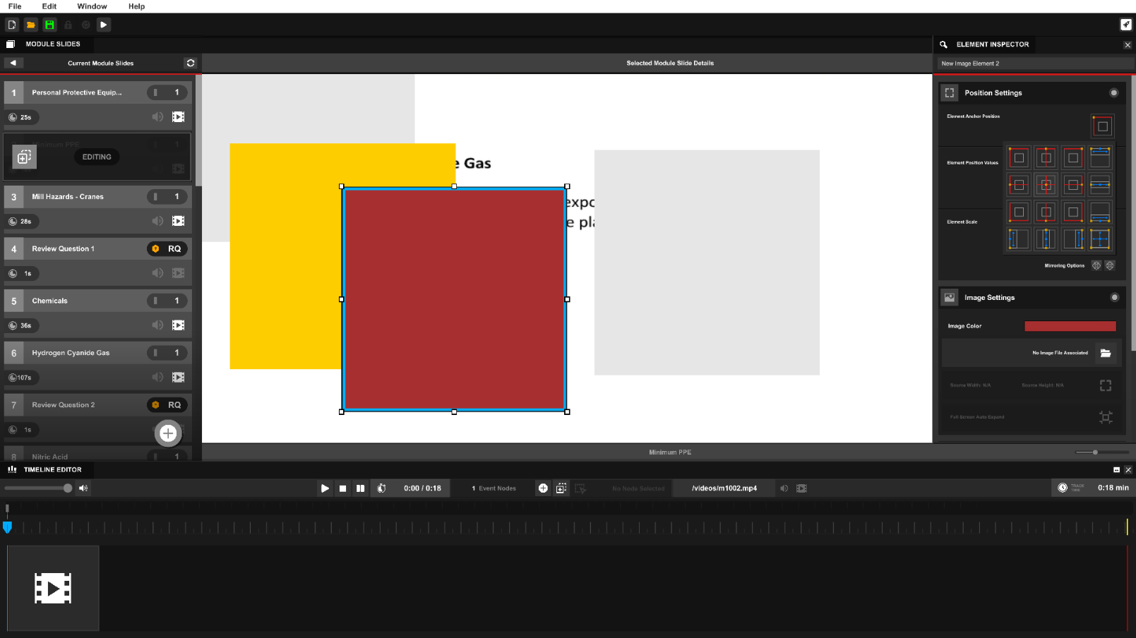Click the video clip thumbnail in timeline

pyautogui.click(x=53, y=588)
